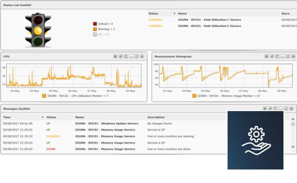Toggle the red Critical legend box
The image size is (297, 183).
click(95, 24)
